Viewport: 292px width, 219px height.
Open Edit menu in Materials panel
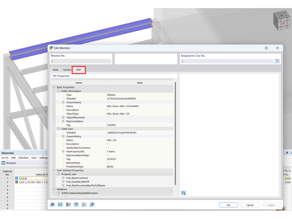[13, 158]
